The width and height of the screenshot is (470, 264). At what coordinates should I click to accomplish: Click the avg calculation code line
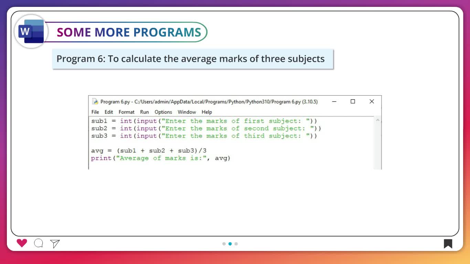coord(149,151)
